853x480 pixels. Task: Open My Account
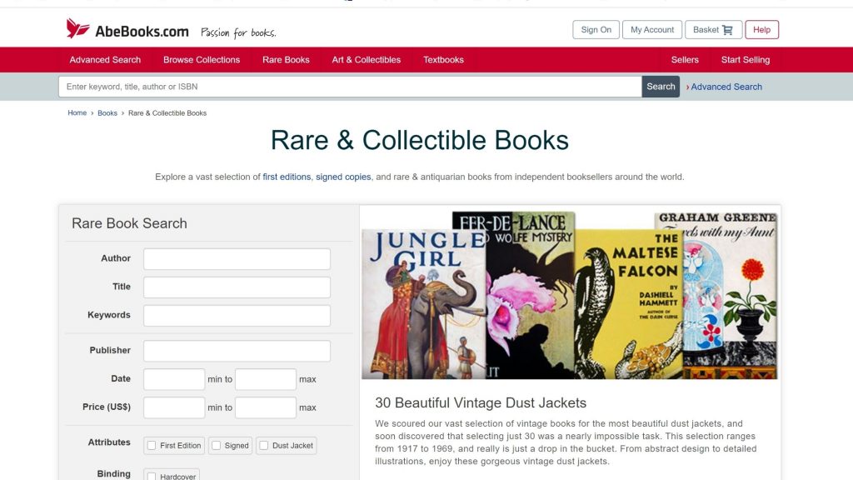click(651, 30)
